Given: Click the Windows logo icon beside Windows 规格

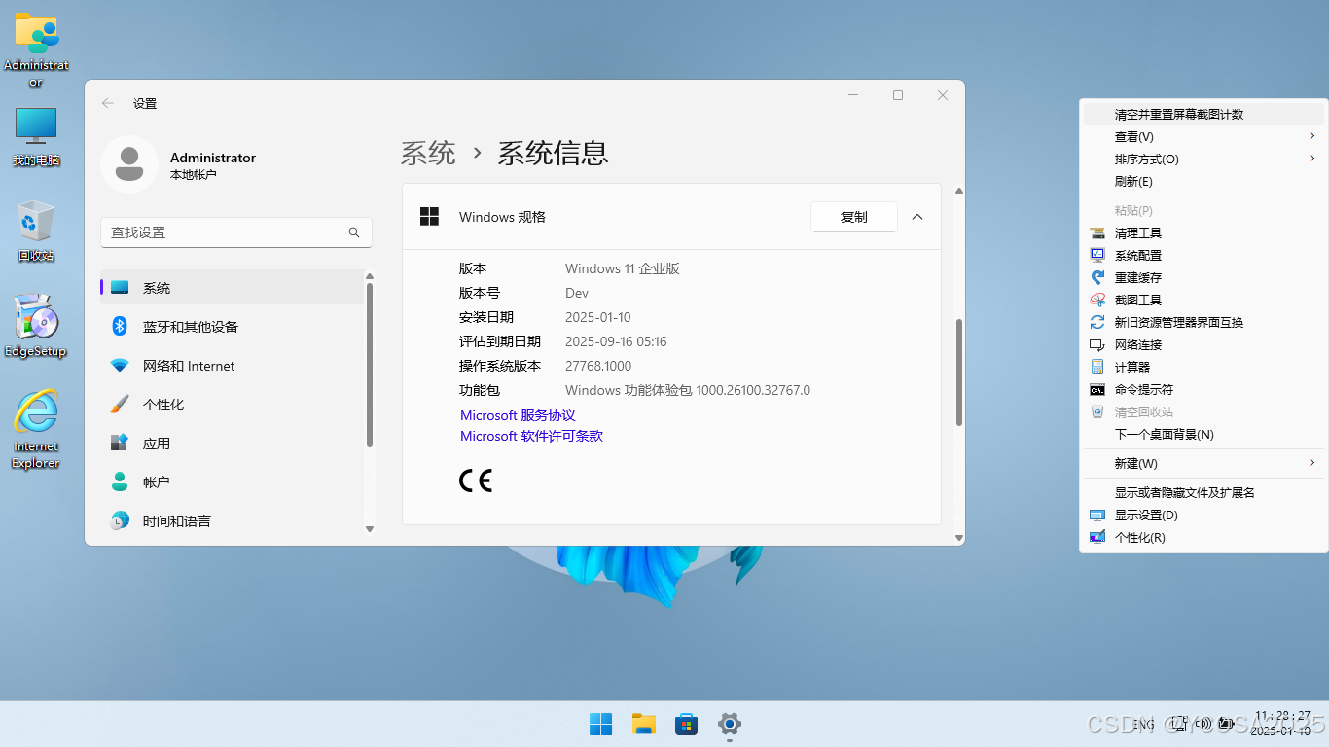Looking at the screenshot, I should [x=429, y=217].
